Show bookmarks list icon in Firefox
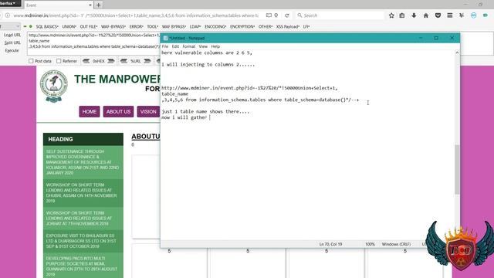The width and height of the screenshot is (494, 278). (402, 15)
